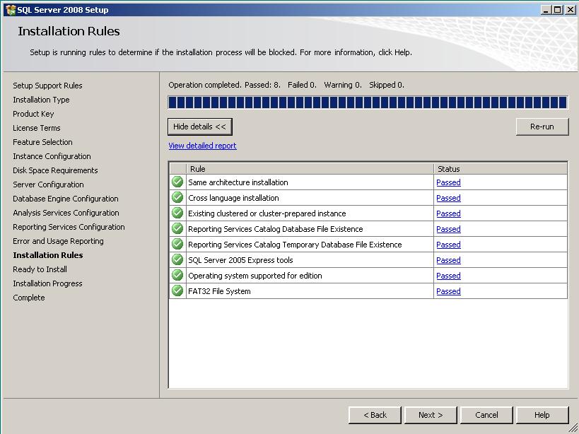Select Installation Type step in sidebar
Image resolution: width=579 pixels, height=434 pixels.
click(41, 100)
